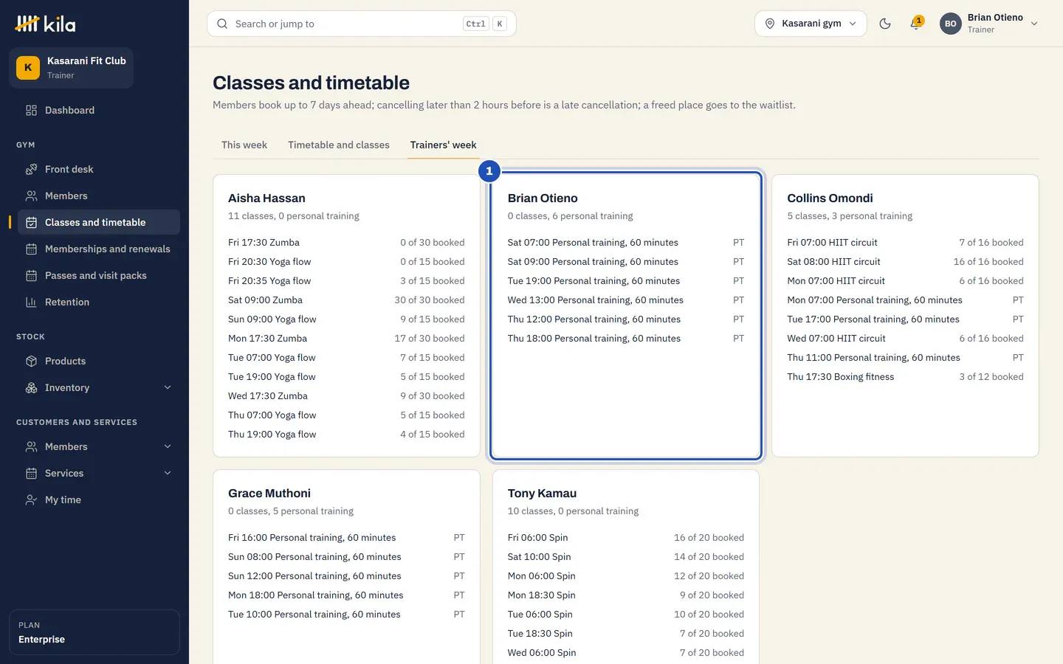Screen dimensions: 1063x664
Task: Click the My time person icon
Action: pyautogui.click(x=31, y=499)
